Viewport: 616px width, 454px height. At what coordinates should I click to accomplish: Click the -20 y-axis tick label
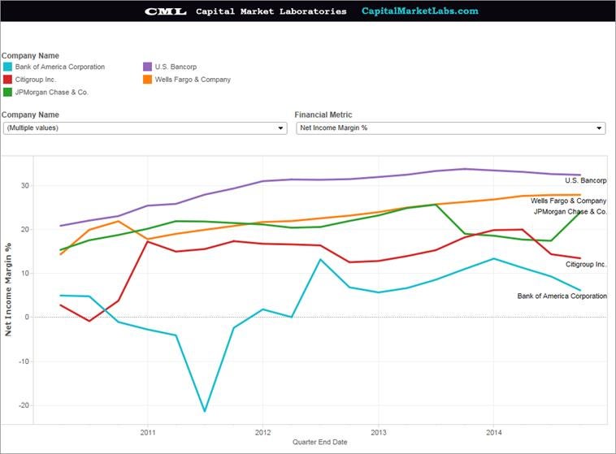(x=24, y=405)
